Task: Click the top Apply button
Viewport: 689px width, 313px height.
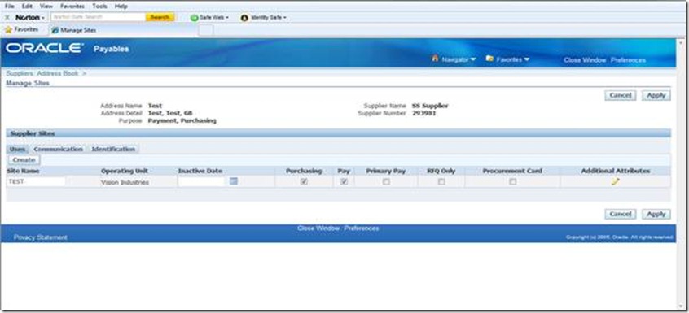Action: (656, 95)
